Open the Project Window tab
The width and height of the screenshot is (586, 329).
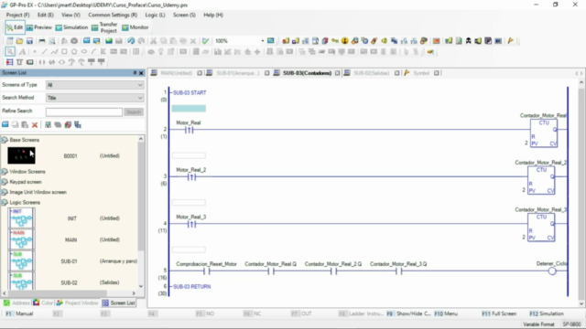77,302
